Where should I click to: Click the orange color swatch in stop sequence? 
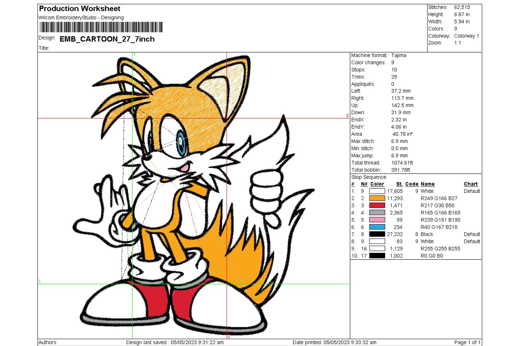(377, 198)
